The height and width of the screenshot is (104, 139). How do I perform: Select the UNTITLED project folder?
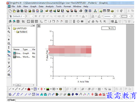[20, 28]
